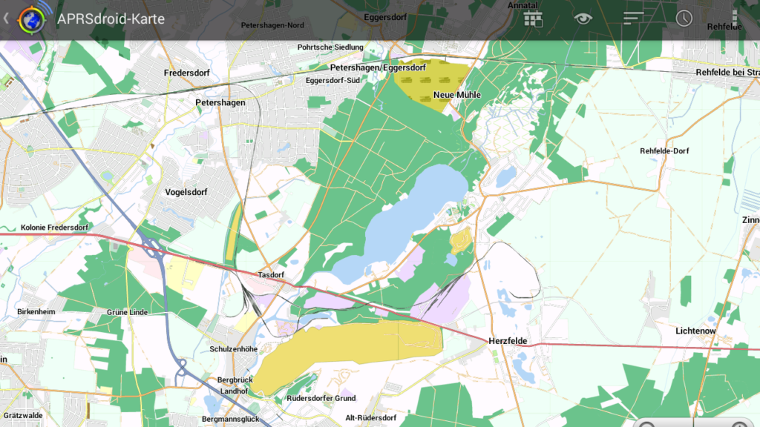
Task: Click the Rehfelde-Dorf label
Action: (x=664, y=151)
